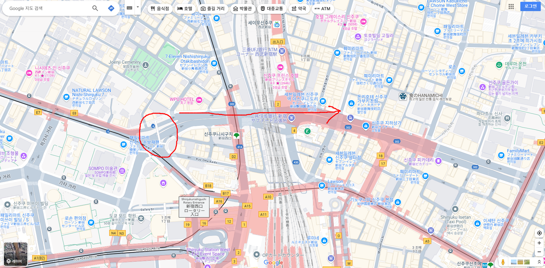545x268 pixels.
Task: Select the WPU HOTEL pink marker
Action: coord(199,100)
